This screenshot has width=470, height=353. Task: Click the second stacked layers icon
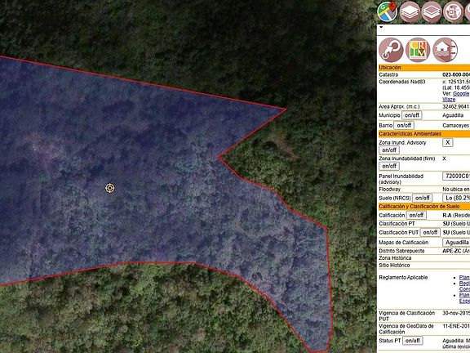click(x=432, y=12)
